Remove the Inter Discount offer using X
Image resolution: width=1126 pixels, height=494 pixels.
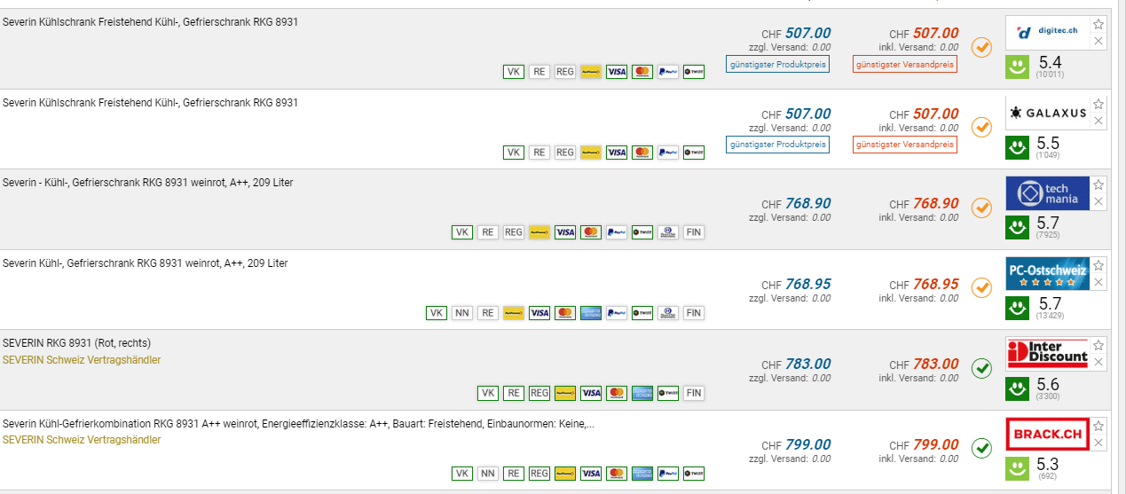point(1098,362)
